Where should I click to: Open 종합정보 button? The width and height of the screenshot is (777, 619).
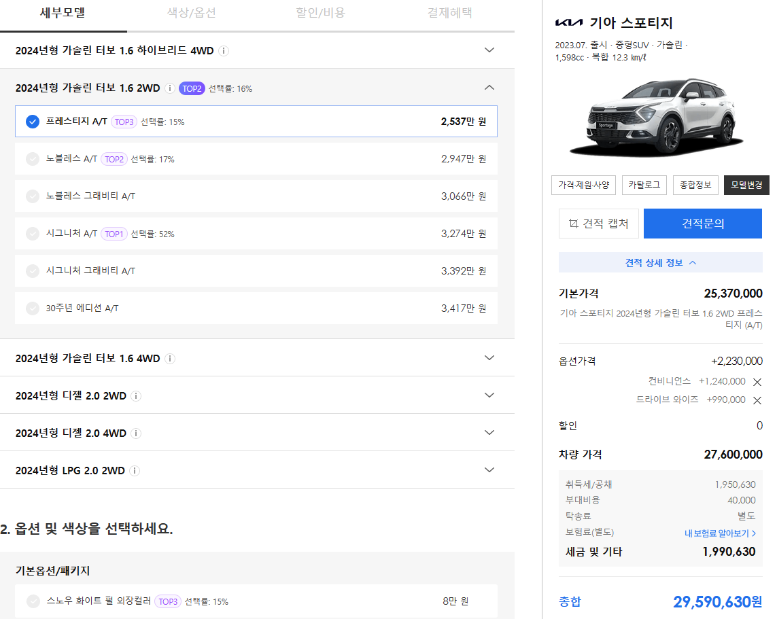pos(695,185)
